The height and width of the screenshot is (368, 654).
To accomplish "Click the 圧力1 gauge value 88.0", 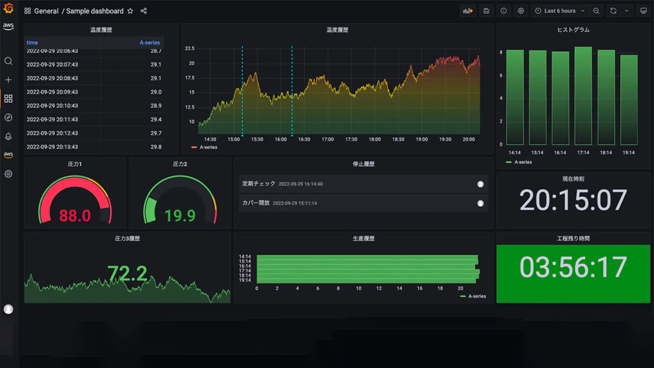I will tap(75, 216).
